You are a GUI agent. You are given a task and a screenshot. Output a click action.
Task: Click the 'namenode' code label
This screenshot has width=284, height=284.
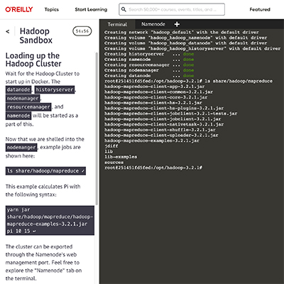pyautogui.click(x=18, y=116)
